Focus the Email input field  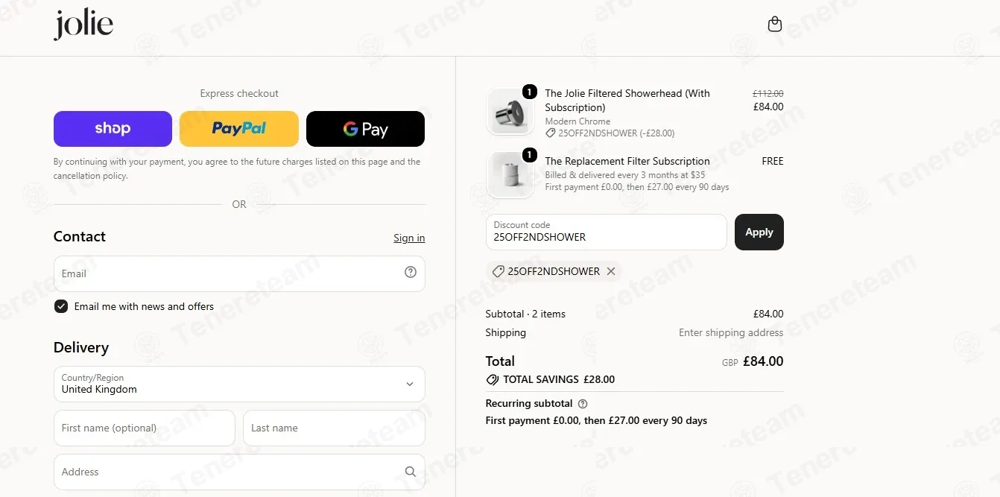[239, 273]
